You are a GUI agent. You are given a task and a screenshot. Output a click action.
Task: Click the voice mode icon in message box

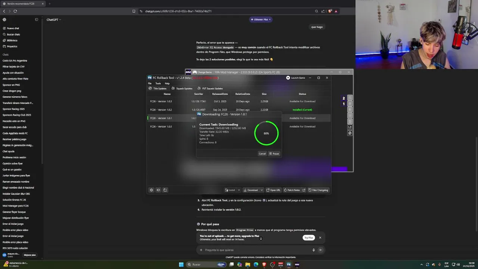click(x=320, y=250)
